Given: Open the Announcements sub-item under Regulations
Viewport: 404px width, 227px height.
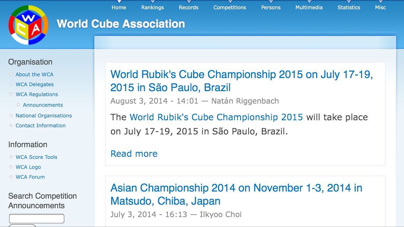Looking at the screenshot, I should point(43,105).
